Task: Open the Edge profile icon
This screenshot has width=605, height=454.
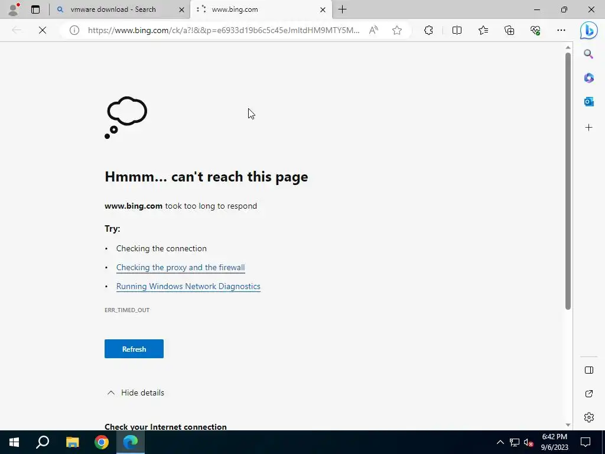Action: pos(14,9)
